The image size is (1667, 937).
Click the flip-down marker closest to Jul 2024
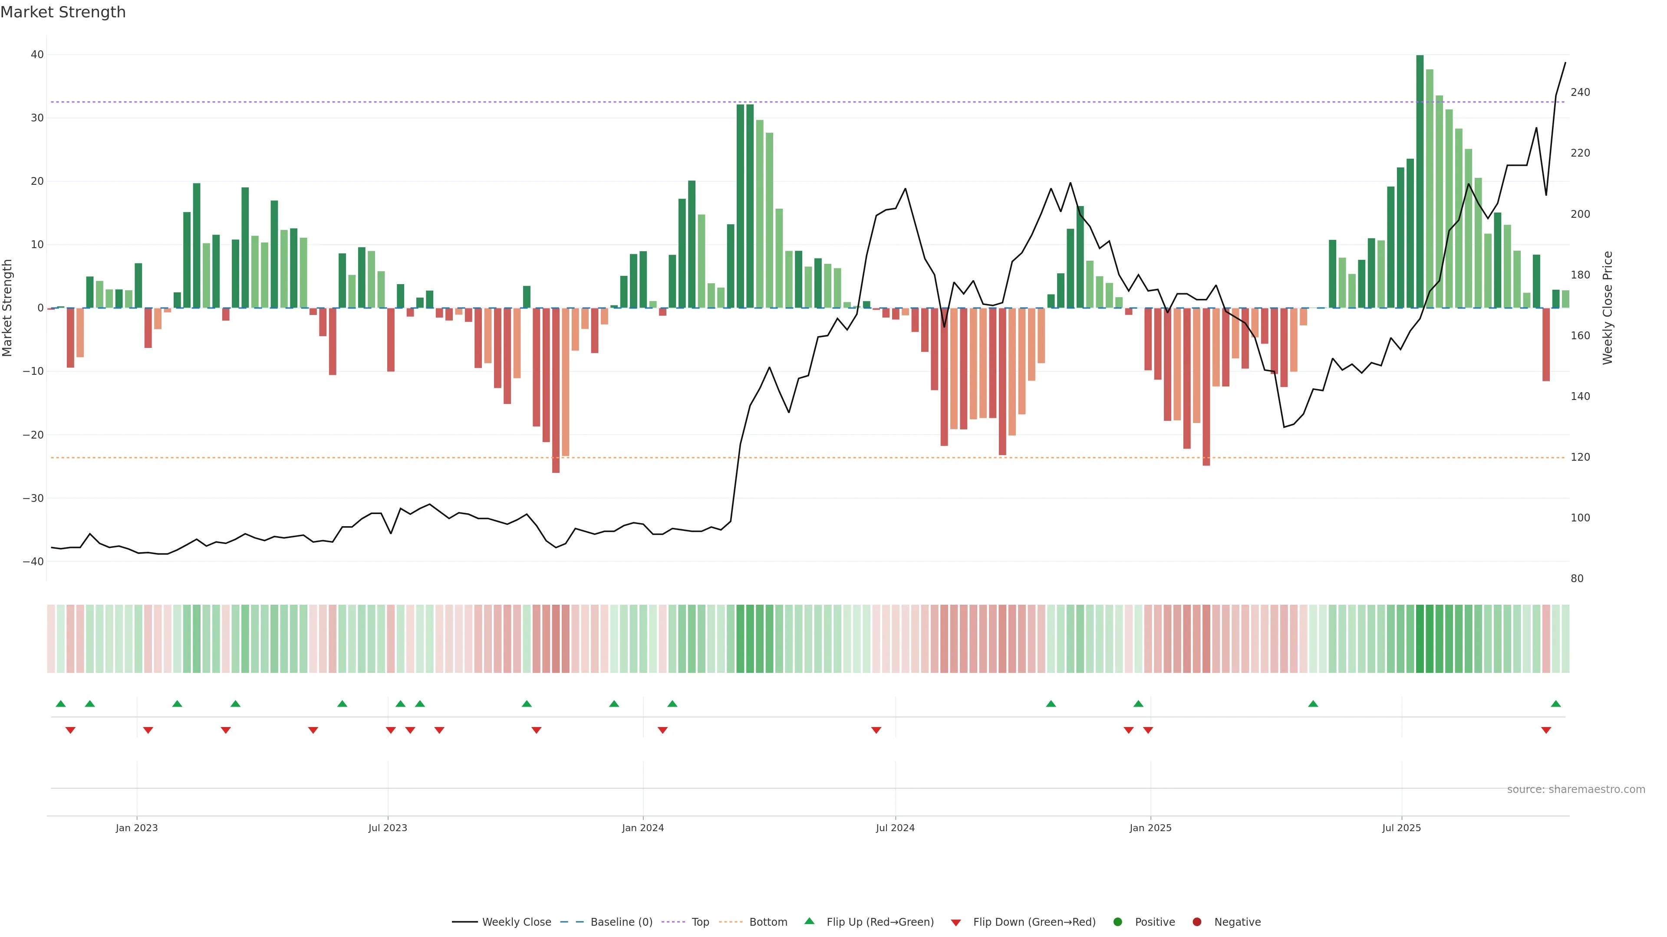point(876,730)
